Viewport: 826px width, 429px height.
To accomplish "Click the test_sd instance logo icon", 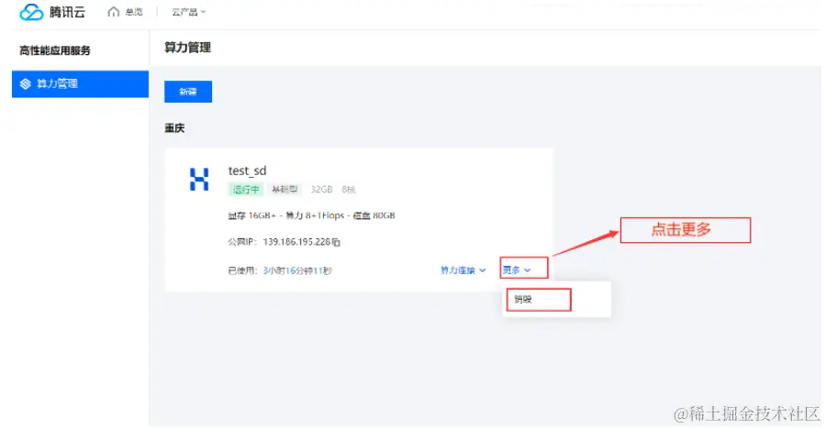I will [199, 180].
